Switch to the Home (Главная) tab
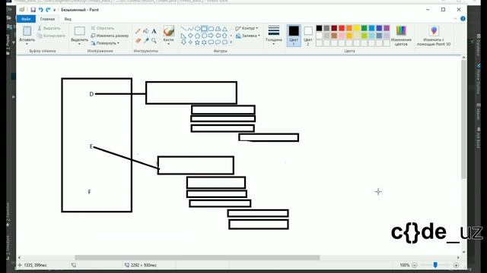This screenshot has height=273, width=487. click(47, 19)
